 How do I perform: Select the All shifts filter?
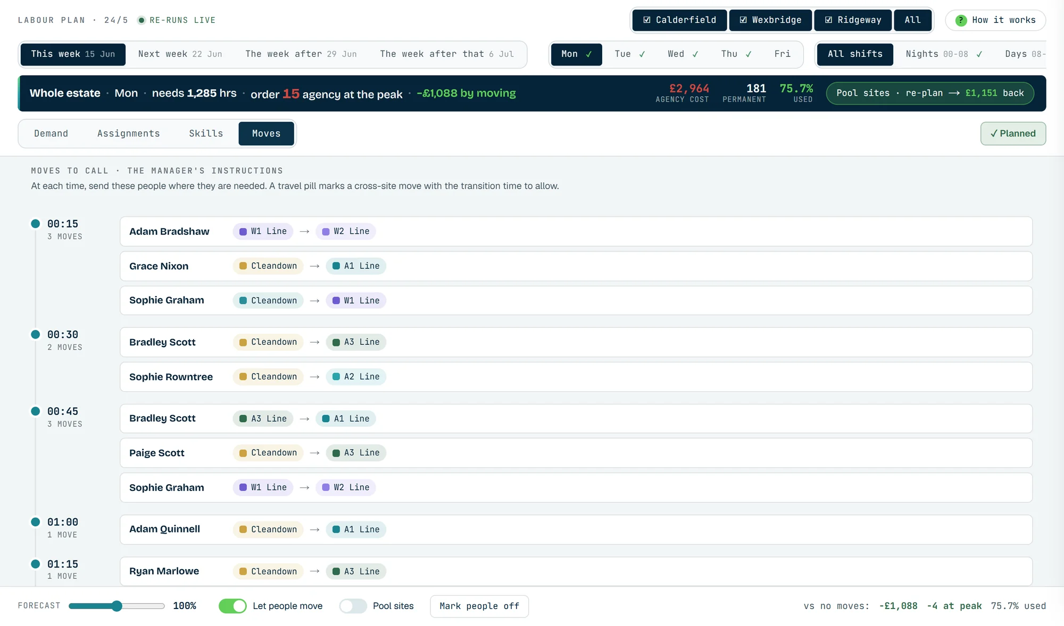pyautogui.click(x=855, y=54)
